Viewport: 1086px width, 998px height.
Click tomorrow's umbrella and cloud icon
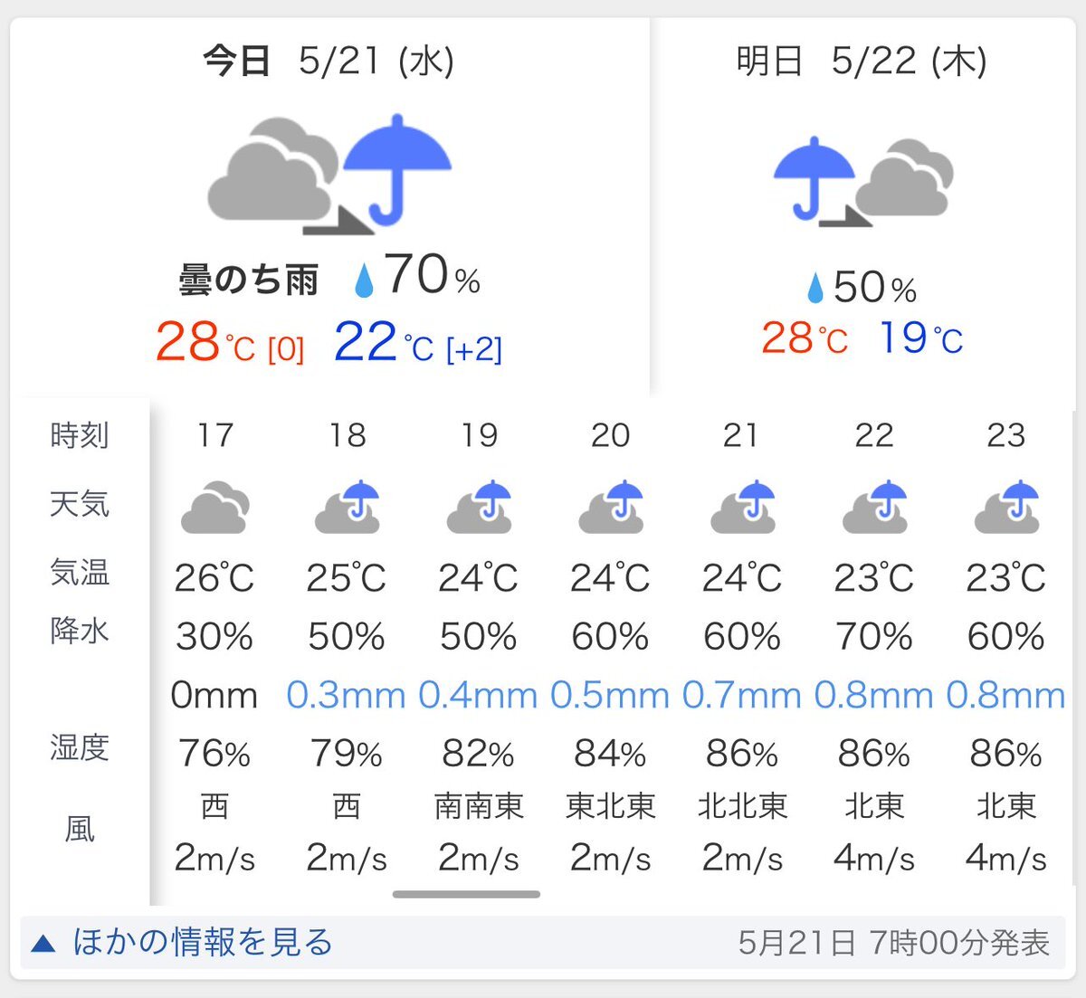point(863,181)
